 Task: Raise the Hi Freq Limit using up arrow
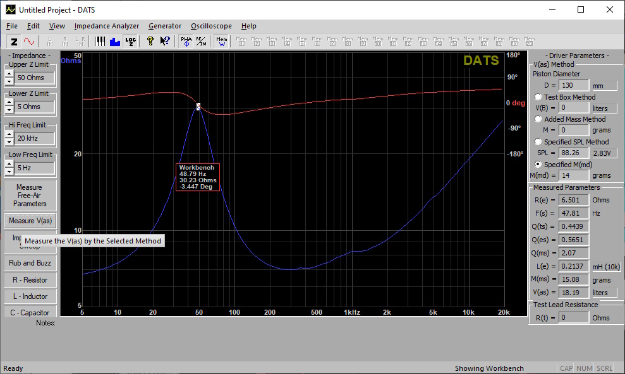tap(9, 135)
